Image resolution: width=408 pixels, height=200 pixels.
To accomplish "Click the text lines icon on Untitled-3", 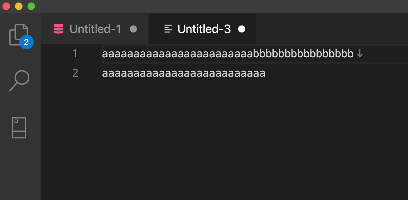I will coord(168,29).
